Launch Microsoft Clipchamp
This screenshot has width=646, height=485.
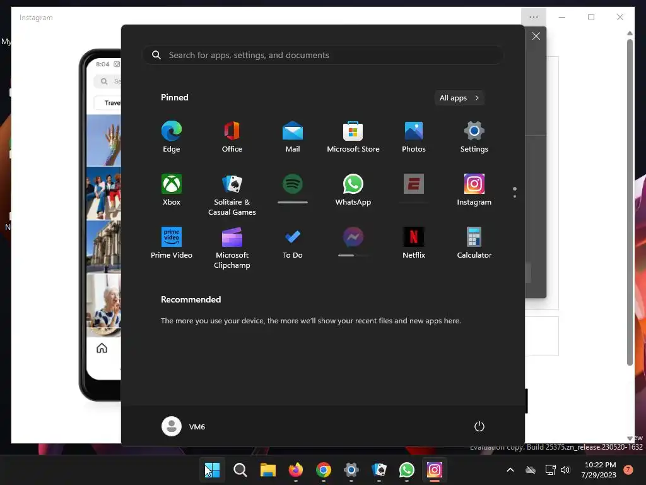[232, 248]
